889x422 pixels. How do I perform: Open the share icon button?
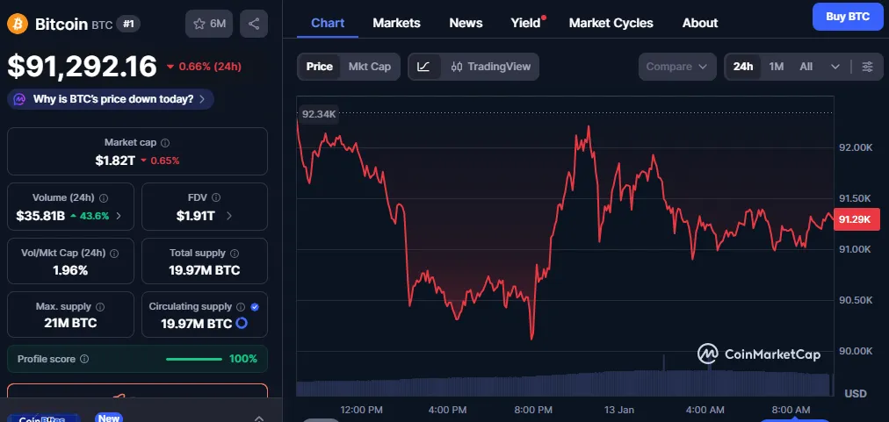point(253,24)
